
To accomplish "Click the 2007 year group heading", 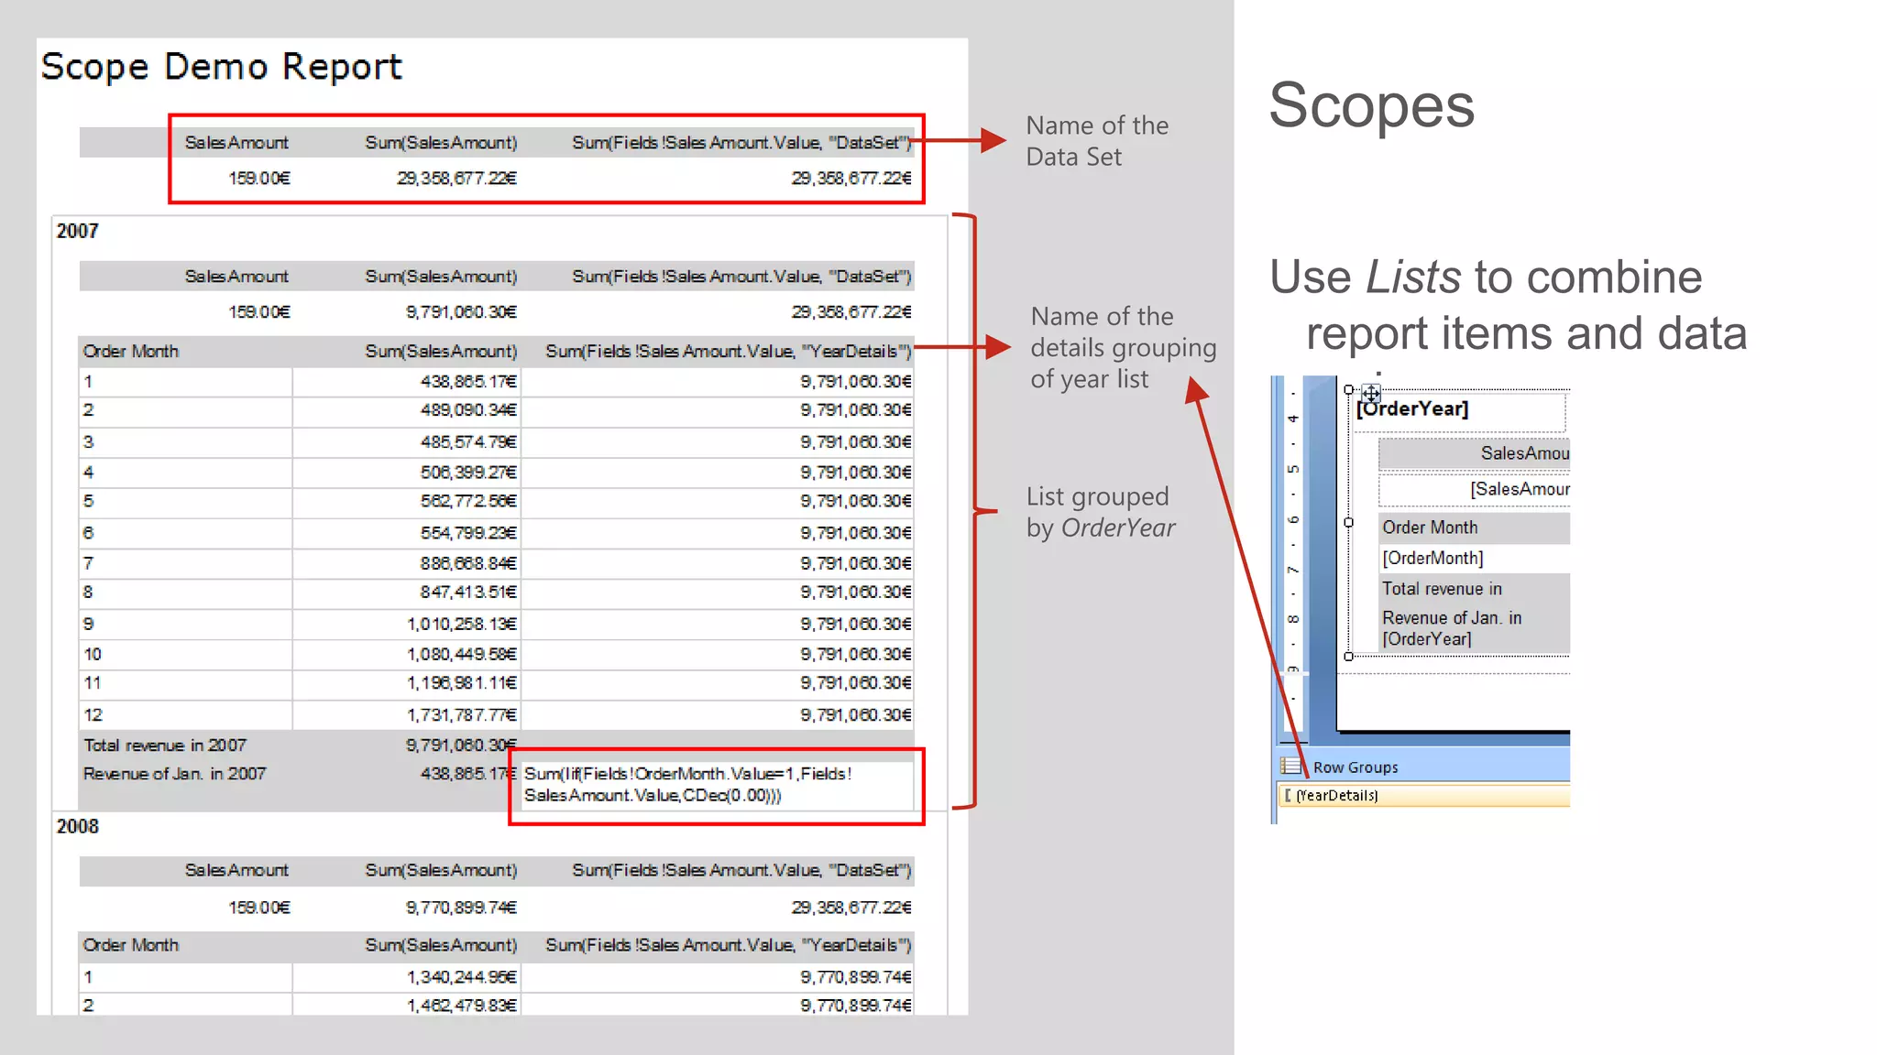I will 77,231.
